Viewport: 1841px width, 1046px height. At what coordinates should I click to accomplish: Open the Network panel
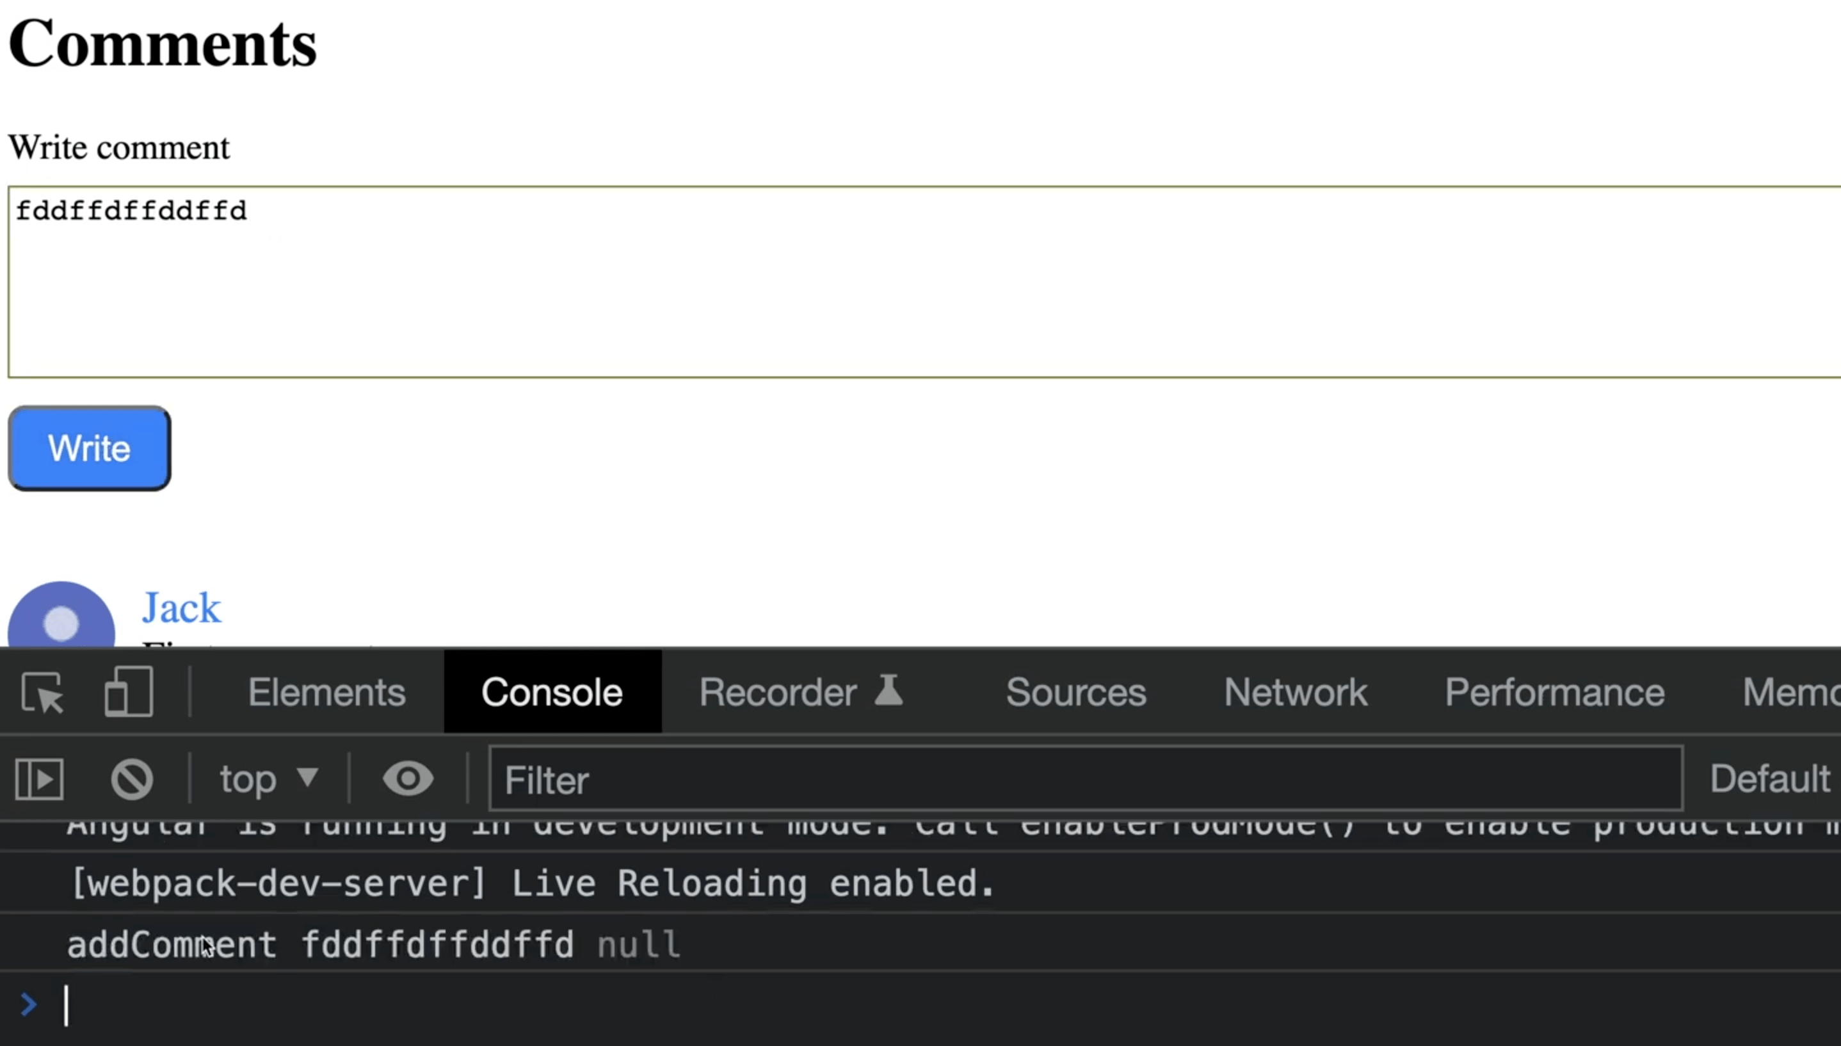[x=1295, y=692]
